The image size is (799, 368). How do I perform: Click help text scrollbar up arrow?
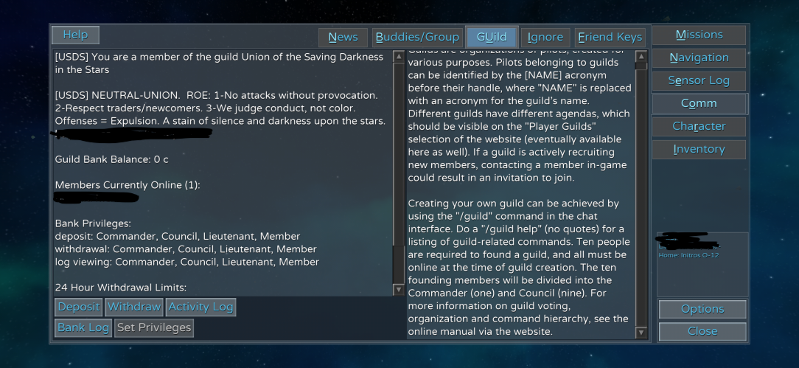[641, 57]
